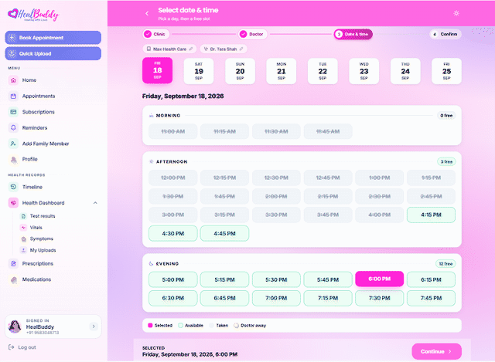495x362 pixels.
Task: Click the Log out link
Action: [22, 347]
